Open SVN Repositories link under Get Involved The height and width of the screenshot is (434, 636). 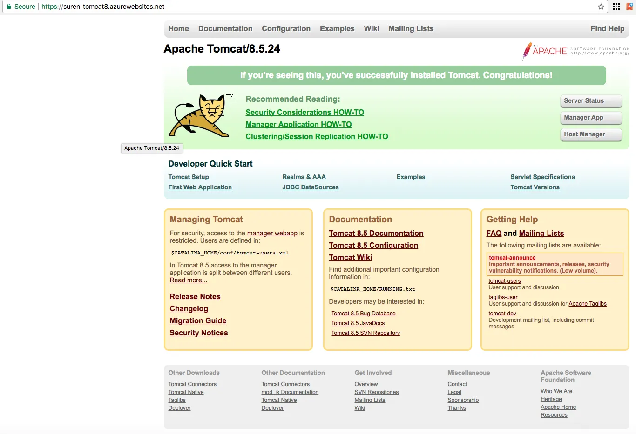(x=377, y=392)
